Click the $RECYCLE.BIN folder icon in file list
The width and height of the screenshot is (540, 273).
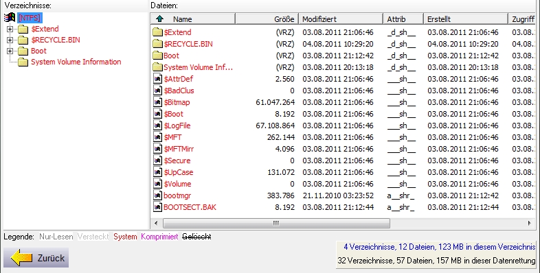[157, 44]
